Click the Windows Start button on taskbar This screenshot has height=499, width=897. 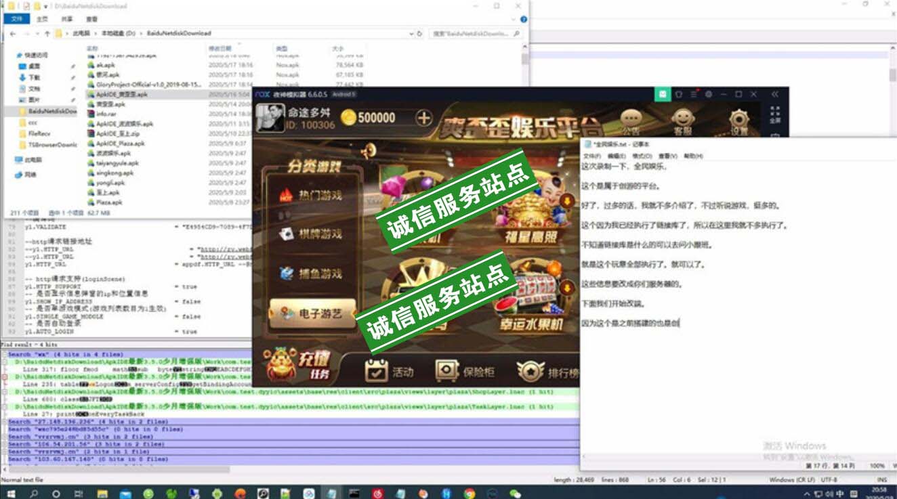11,494
